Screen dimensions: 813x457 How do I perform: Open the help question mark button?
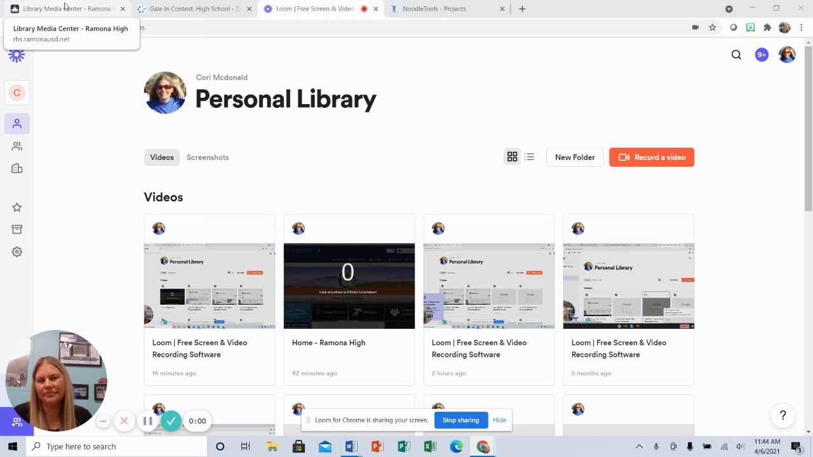pyautogui.click(x=783, y=416)
